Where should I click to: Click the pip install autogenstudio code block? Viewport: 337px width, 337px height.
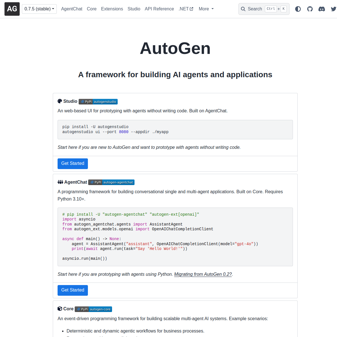(175, 129)
